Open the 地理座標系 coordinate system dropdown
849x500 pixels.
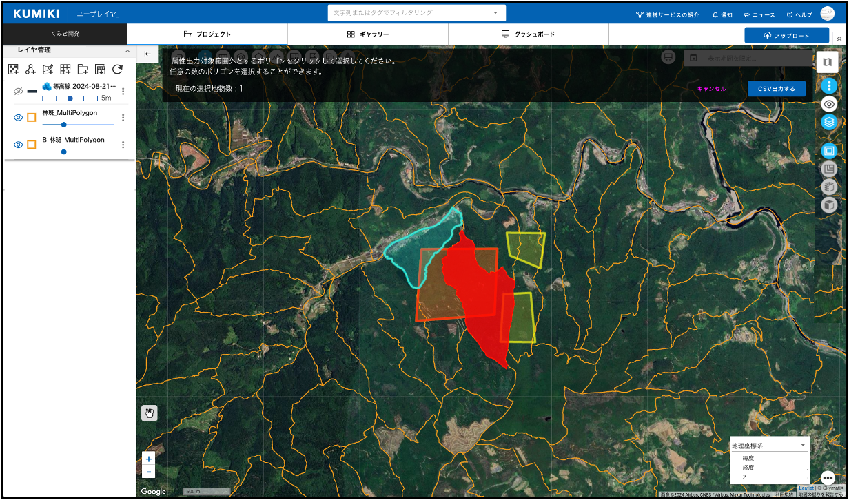point(769,446)
